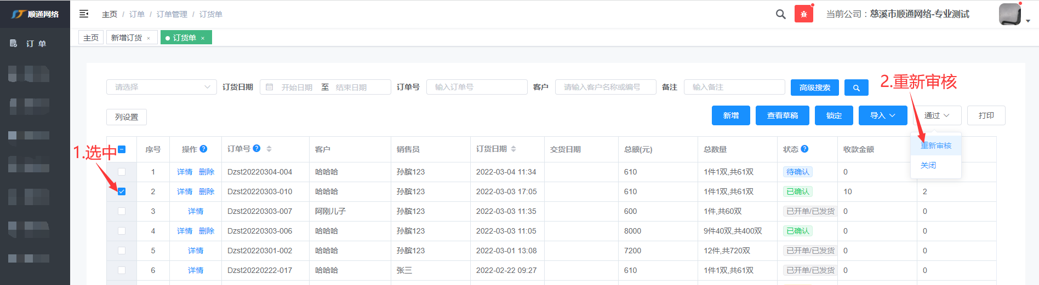This screenshot has width=1039, height=285.
Task: Collapse sidebar with the hamburger menu icon
Action: tap(84, 14)
